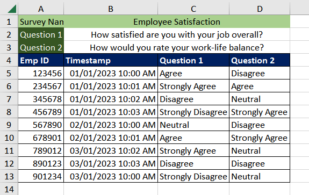Select row 9 header
This screenshot has height=195, width=309.
[9, 125]
